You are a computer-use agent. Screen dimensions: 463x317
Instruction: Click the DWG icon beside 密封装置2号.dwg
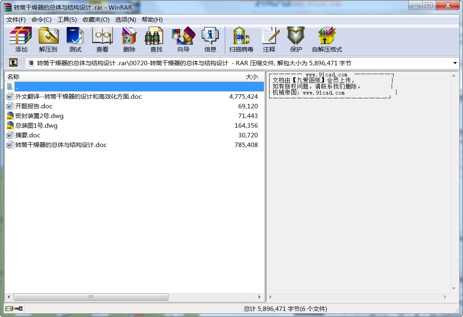(x=10, y=116)
